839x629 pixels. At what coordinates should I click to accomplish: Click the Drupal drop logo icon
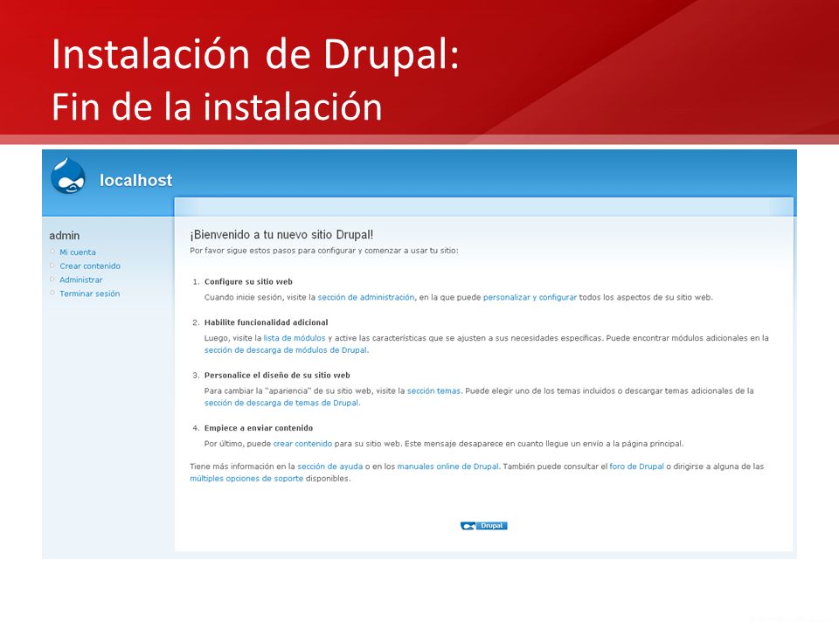coord(68,175)
